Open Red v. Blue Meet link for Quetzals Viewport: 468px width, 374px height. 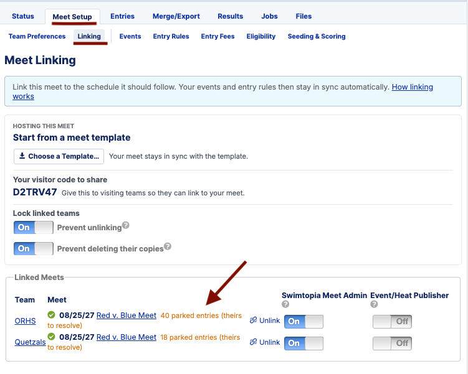[x=127, y=337]
